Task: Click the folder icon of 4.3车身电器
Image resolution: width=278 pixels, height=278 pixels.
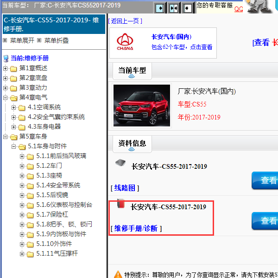Action: click(22, 127)
